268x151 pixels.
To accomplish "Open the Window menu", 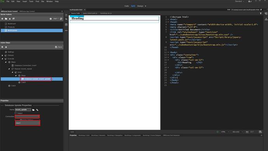I will (x=50, y=2).
